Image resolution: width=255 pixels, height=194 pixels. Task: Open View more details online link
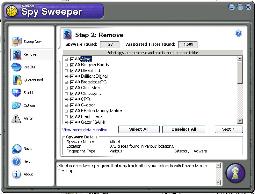point(85,130)
